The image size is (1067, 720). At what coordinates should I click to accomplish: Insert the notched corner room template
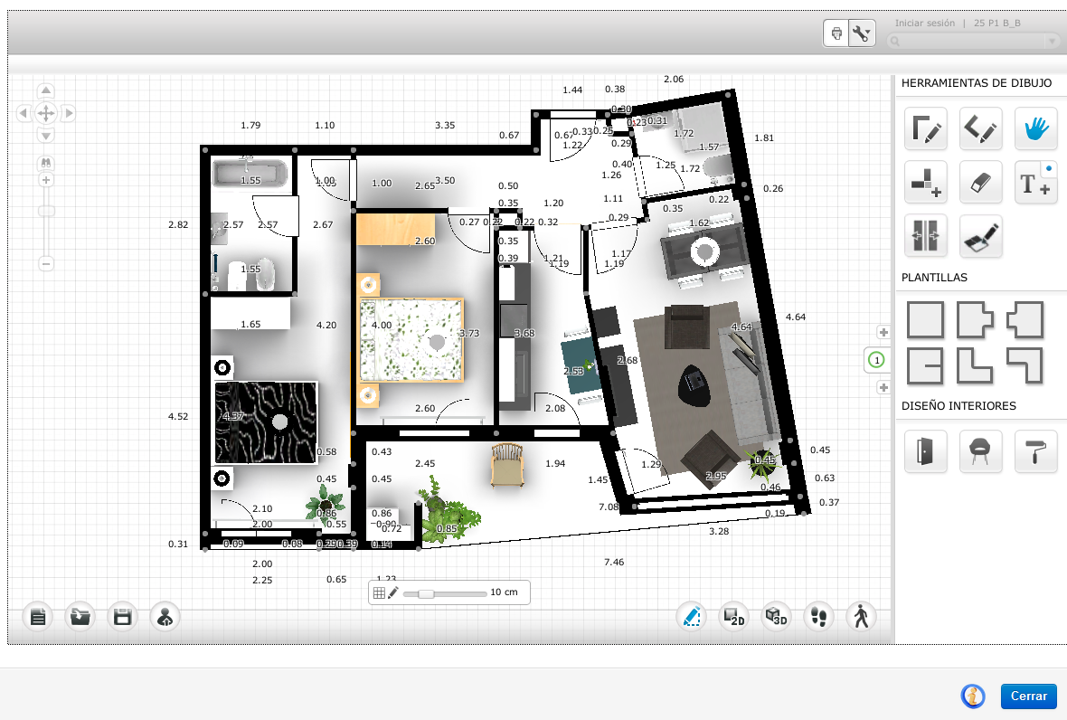coord(975,320)
